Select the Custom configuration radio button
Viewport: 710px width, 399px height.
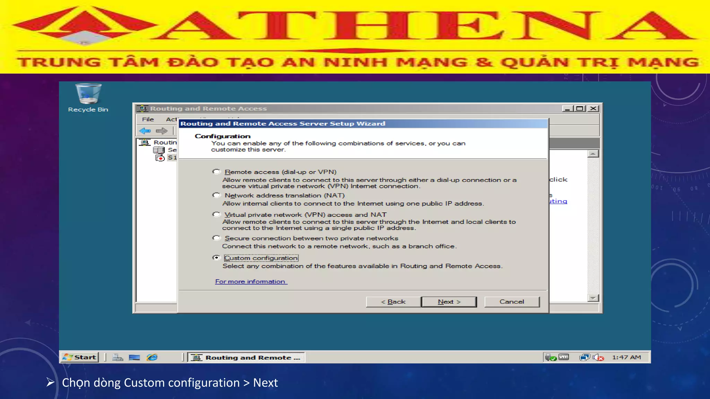click(217, 258)
